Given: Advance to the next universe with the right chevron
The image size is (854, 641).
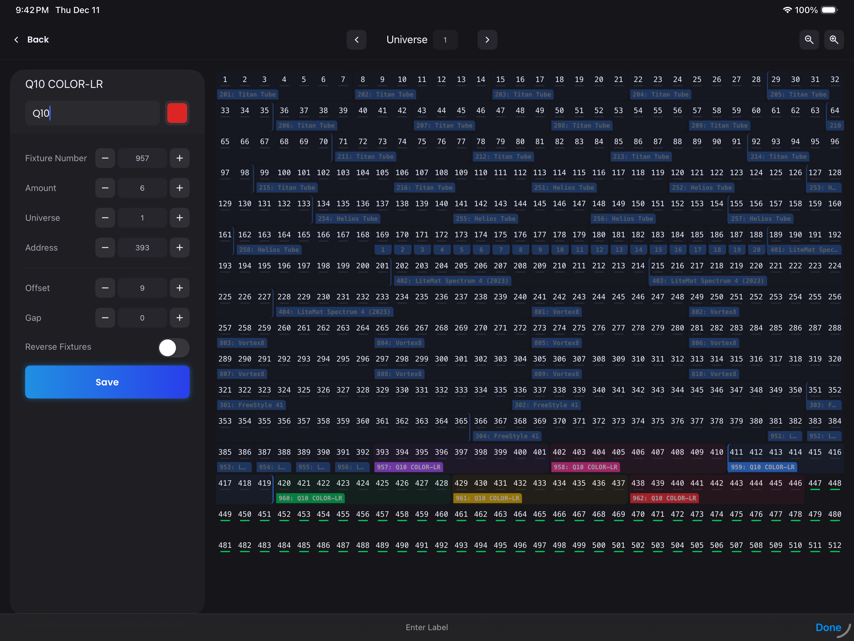Looking at the screenshot, I should pos(487,39).
